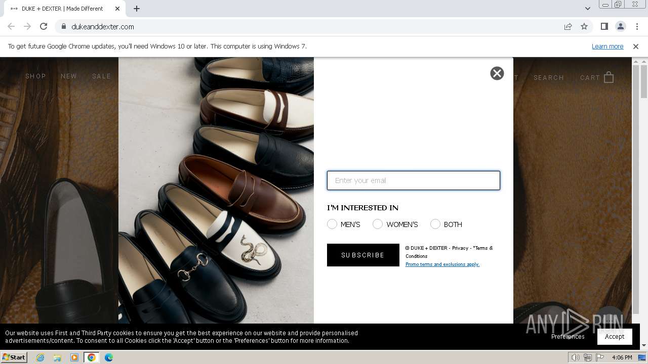View site information lock icon
Image resolution: width=648 pixels, height=364 pixels.
point(63,27)
